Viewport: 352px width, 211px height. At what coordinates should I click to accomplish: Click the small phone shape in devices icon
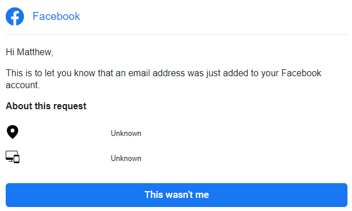(x=17, y=159)
